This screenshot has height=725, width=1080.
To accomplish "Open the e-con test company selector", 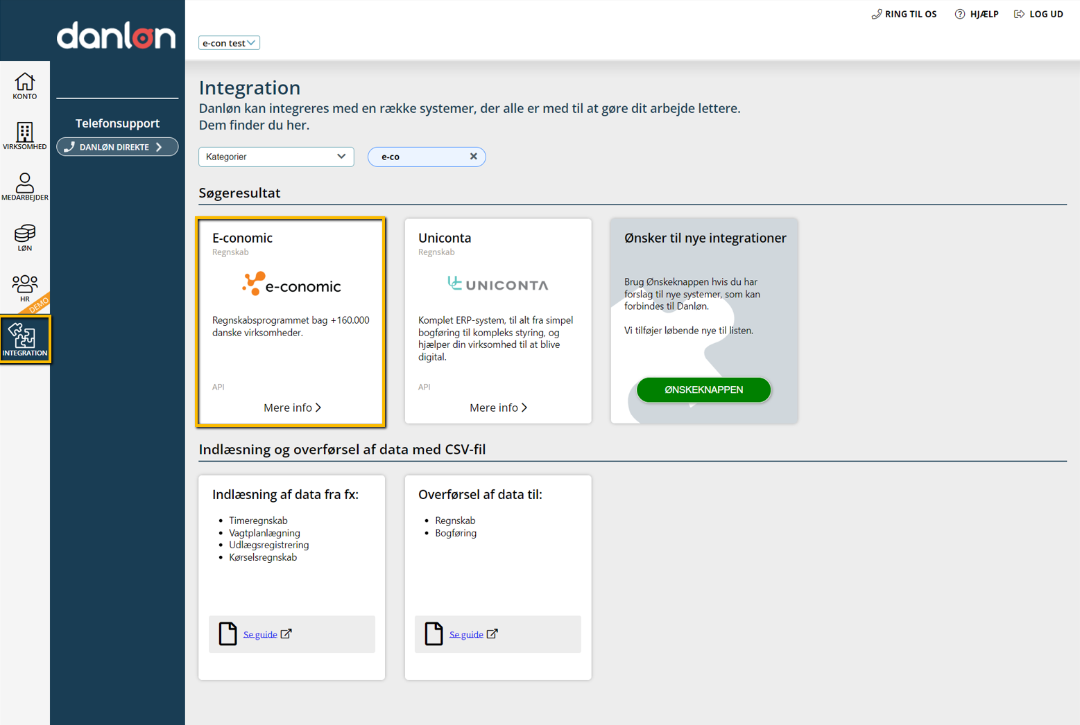I will (x=229, y=43).
